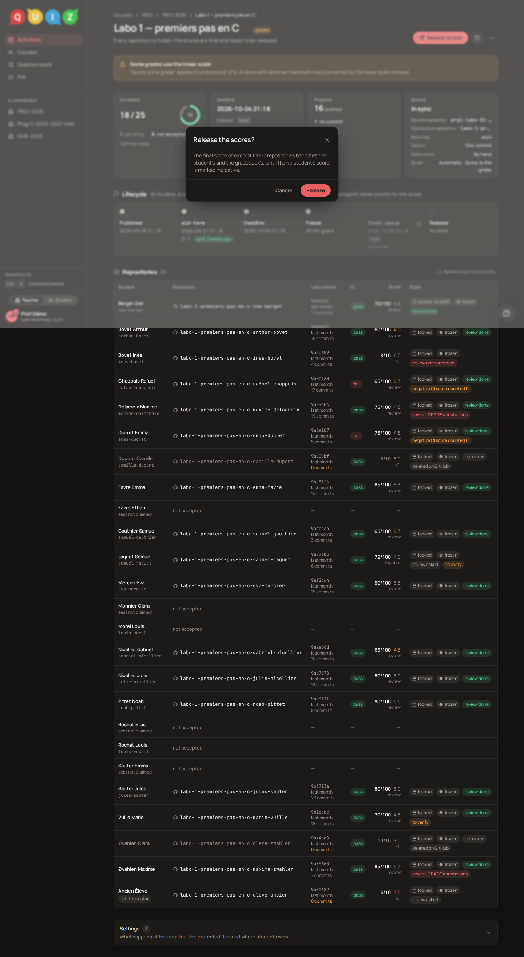Click GitHub icon beside labo-1-premiers-pas-en-c-camille-dupont

(x=175, y=462)
